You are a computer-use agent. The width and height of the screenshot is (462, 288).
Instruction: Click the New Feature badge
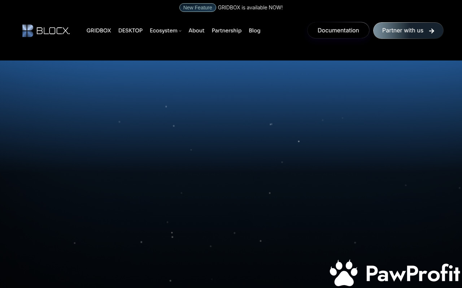(197, 8)
